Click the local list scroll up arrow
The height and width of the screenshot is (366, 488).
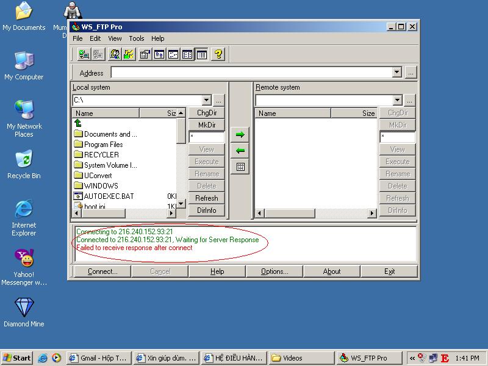(x=181, y=113)
